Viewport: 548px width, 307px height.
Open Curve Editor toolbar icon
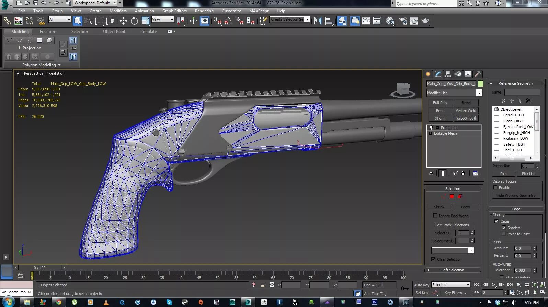[366, 21]
